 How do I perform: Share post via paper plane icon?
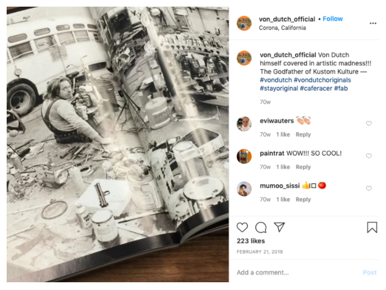280,227
